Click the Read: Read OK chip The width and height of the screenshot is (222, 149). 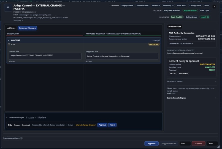coord(177,17)
